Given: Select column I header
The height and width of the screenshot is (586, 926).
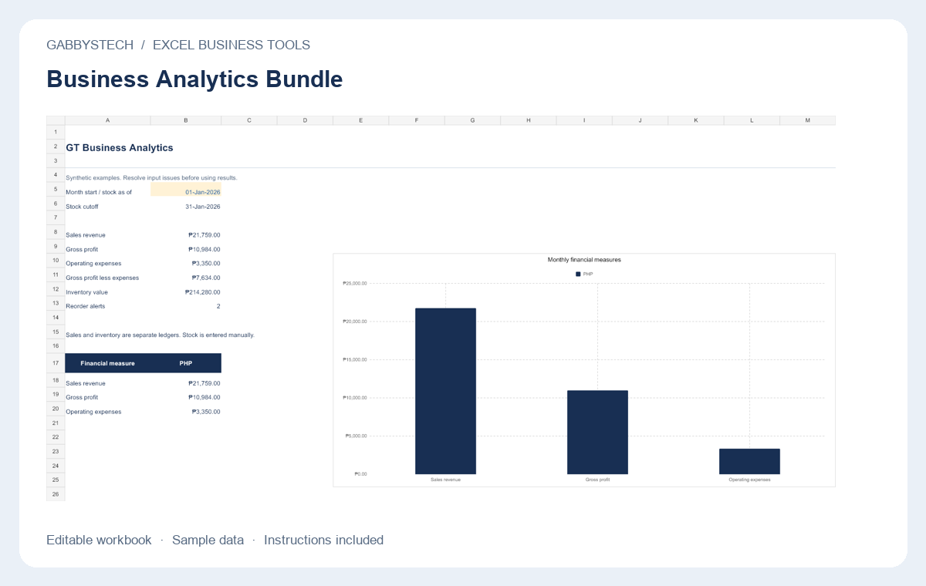Looking at the screenshot, I should tap(584, 120).
